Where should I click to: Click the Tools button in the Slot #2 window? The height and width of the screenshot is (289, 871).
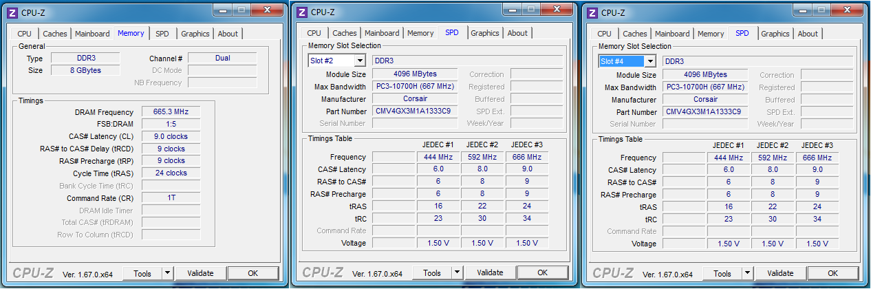point(432,273)
